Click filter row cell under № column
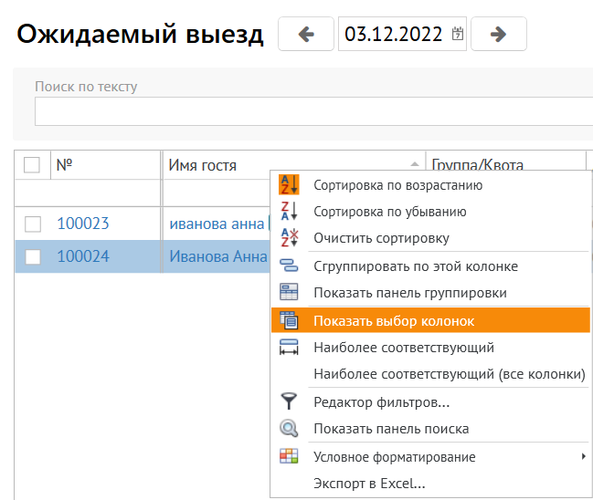 tap(105, 193)
